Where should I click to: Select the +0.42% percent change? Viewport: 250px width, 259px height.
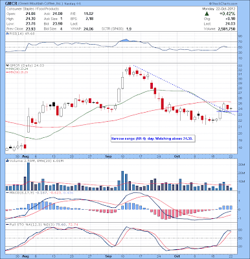pyautogui.click(x=227, y=14)
